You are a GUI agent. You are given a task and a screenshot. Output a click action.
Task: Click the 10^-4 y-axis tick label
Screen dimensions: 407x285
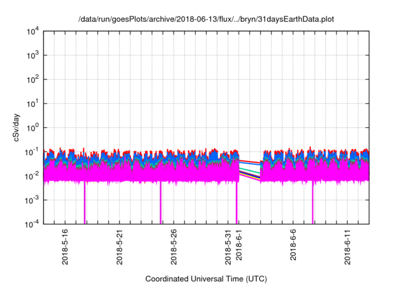tap(32, 225)
